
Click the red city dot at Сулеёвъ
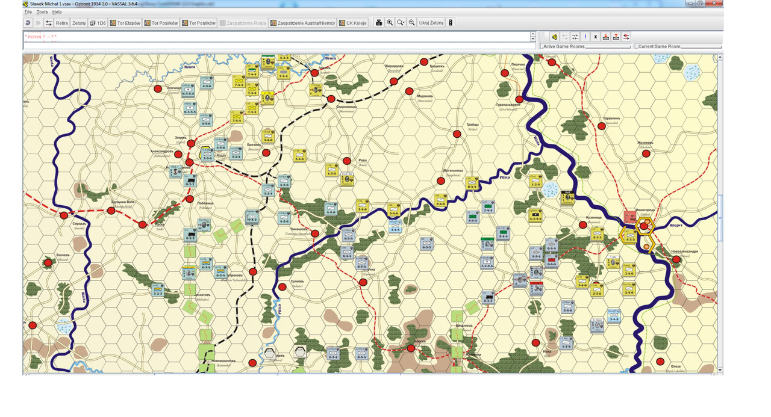click(282, 288)
